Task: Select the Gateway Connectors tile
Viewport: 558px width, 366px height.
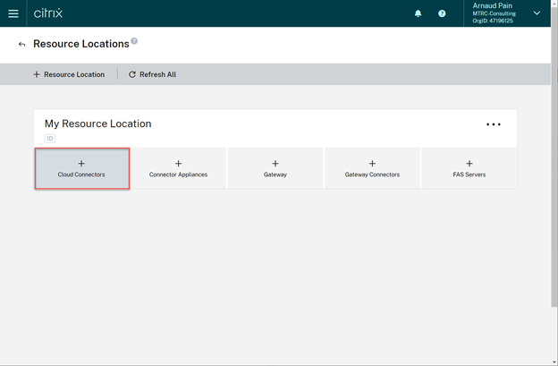Action: [372, 169]
